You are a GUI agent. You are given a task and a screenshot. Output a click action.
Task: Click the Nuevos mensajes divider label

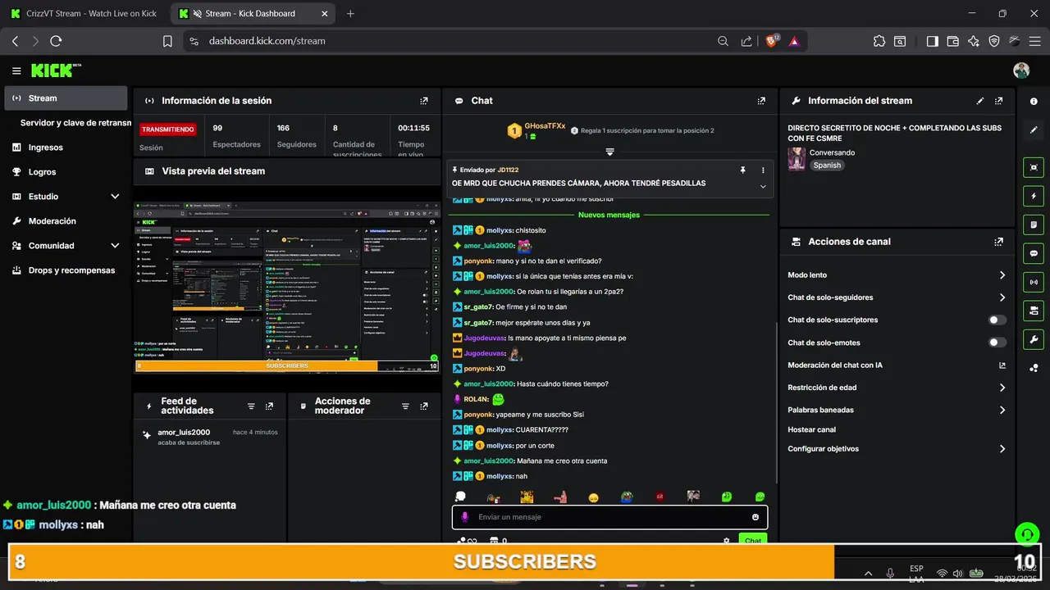tap(609, 215)
